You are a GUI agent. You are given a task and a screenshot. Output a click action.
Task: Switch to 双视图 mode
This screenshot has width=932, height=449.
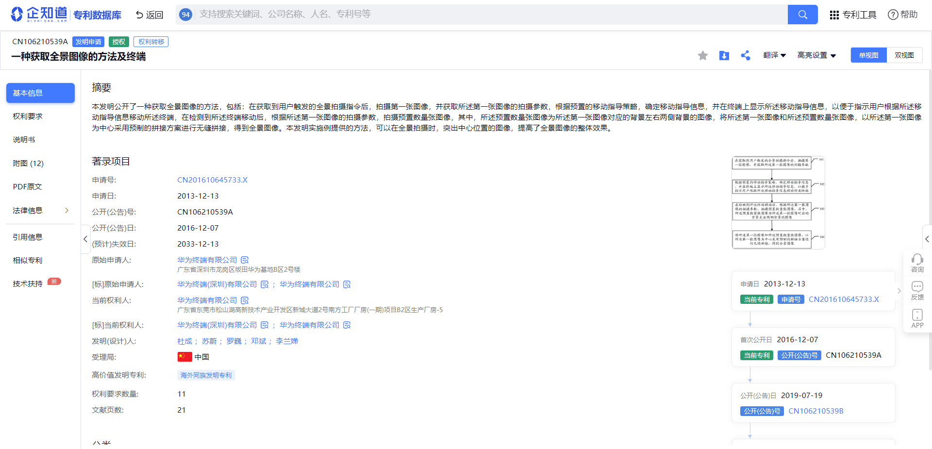tap(904, 55)
